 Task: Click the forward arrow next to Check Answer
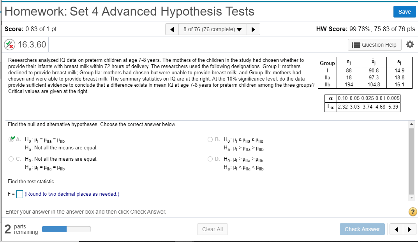pyautogui.click(x=409, y=229)
